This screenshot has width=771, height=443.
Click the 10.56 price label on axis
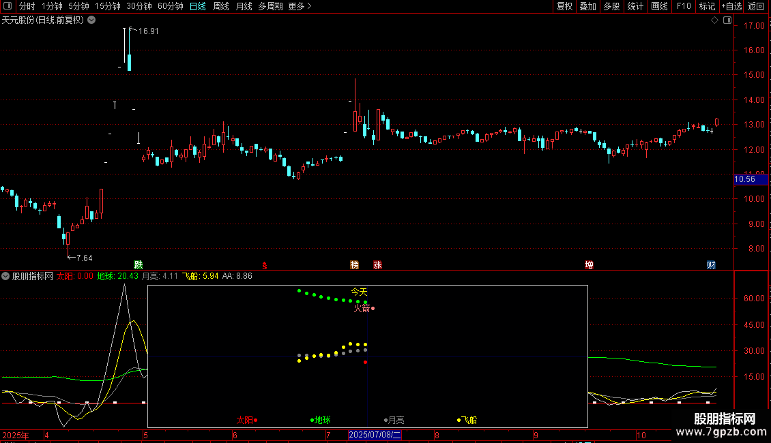point(744,179)
